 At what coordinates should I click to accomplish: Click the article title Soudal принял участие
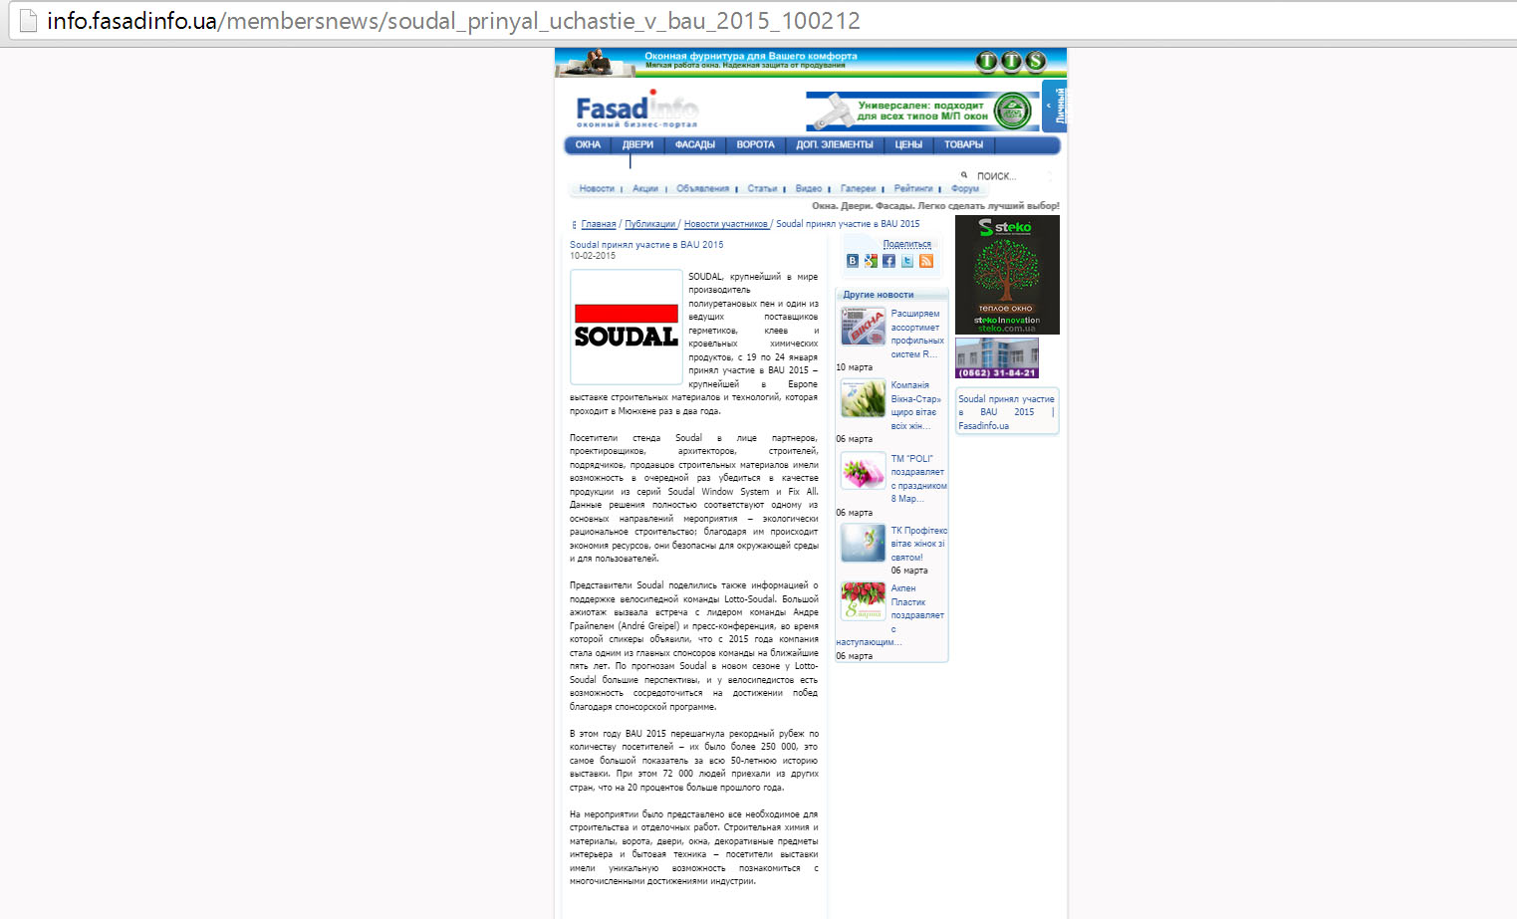[646, 245]
